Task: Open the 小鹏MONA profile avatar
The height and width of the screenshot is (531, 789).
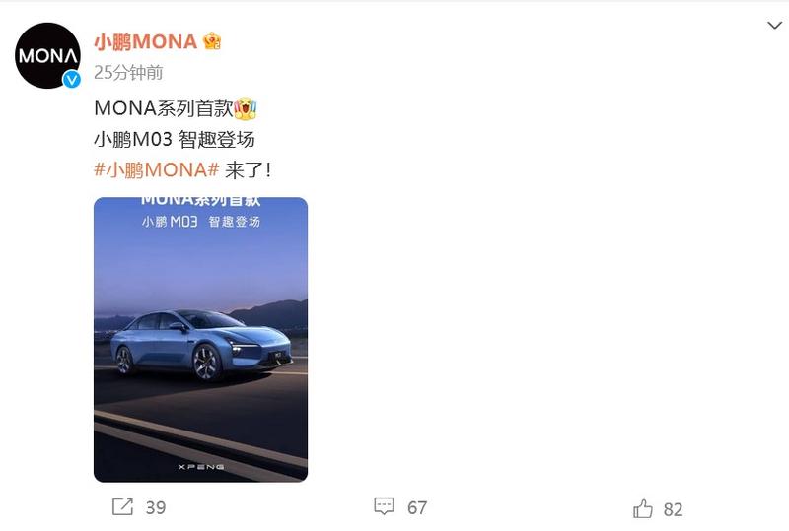Action: [47, 55]
